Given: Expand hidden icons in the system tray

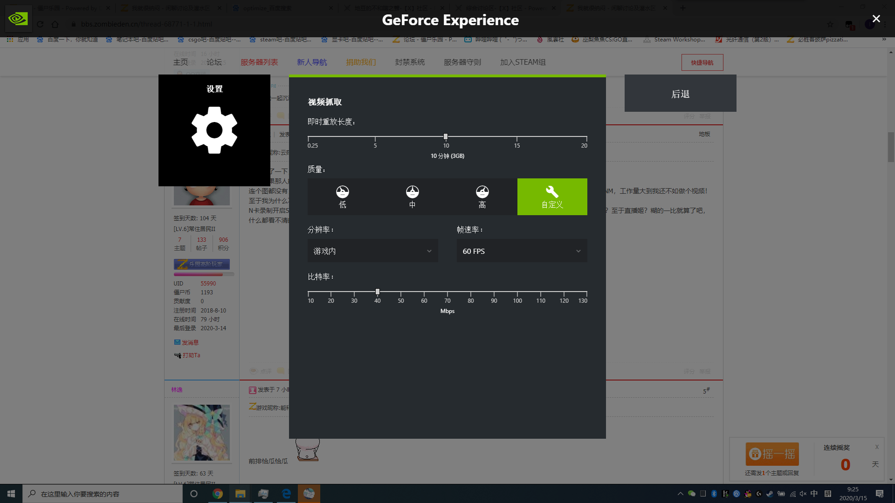Looking at the screenshot, I should [x=680, y=494].
